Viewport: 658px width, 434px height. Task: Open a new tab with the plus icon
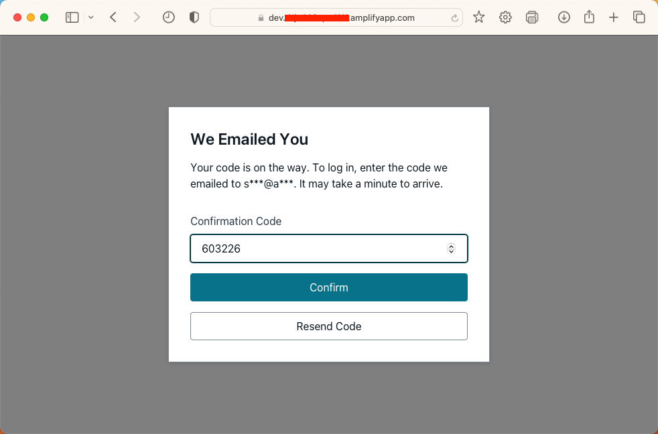coord(614,17)
